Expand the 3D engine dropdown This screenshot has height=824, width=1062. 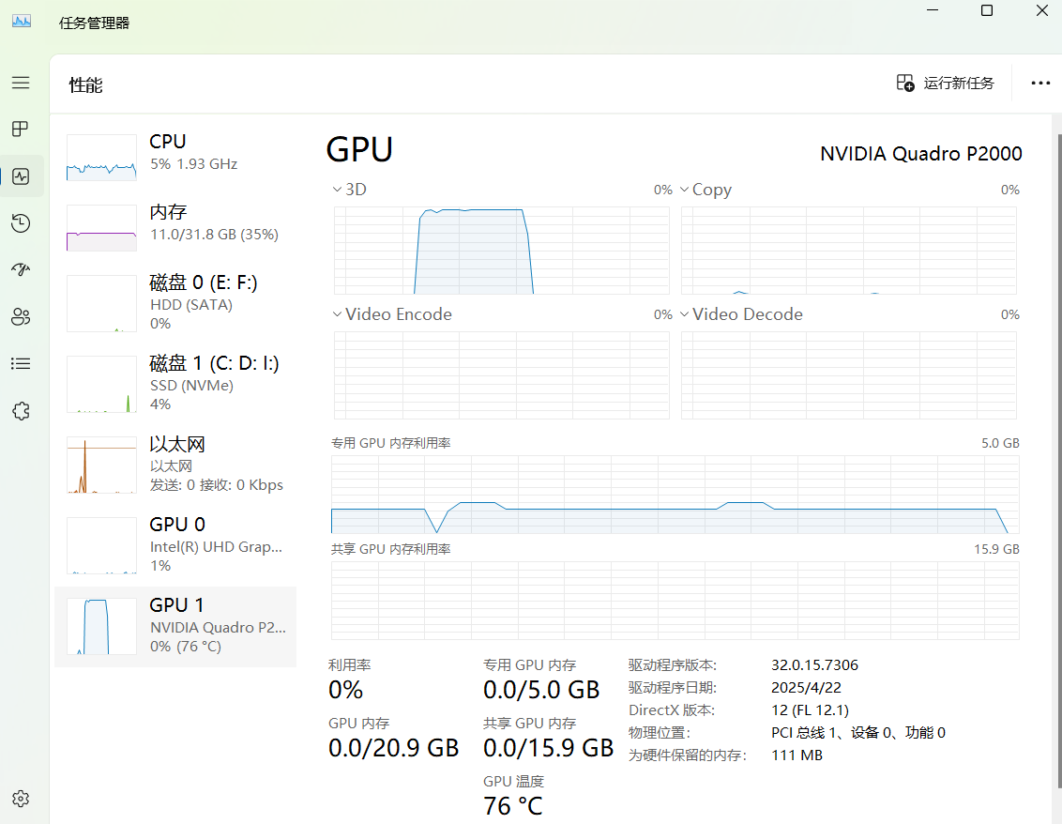[x=338, y=189]
